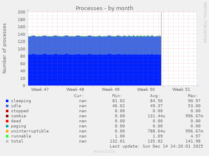
Task: Click the 'Week 50' axis label
Action: tap(146, 90)
